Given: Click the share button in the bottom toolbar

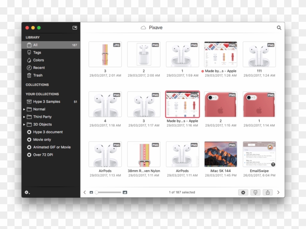Looking at the screenshot, I should (268, 193).
